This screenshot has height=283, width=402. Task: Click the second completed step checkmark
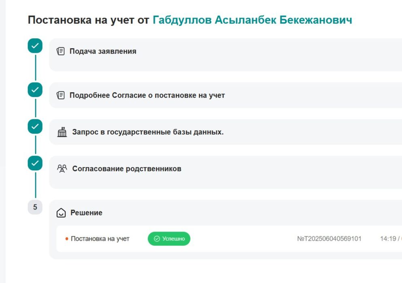click(35, 90)
